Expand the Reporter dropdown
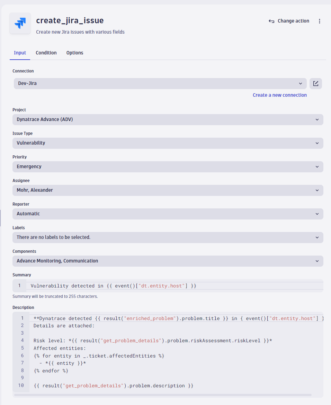This screenshot has width=331, height=405. coord(168,214)
